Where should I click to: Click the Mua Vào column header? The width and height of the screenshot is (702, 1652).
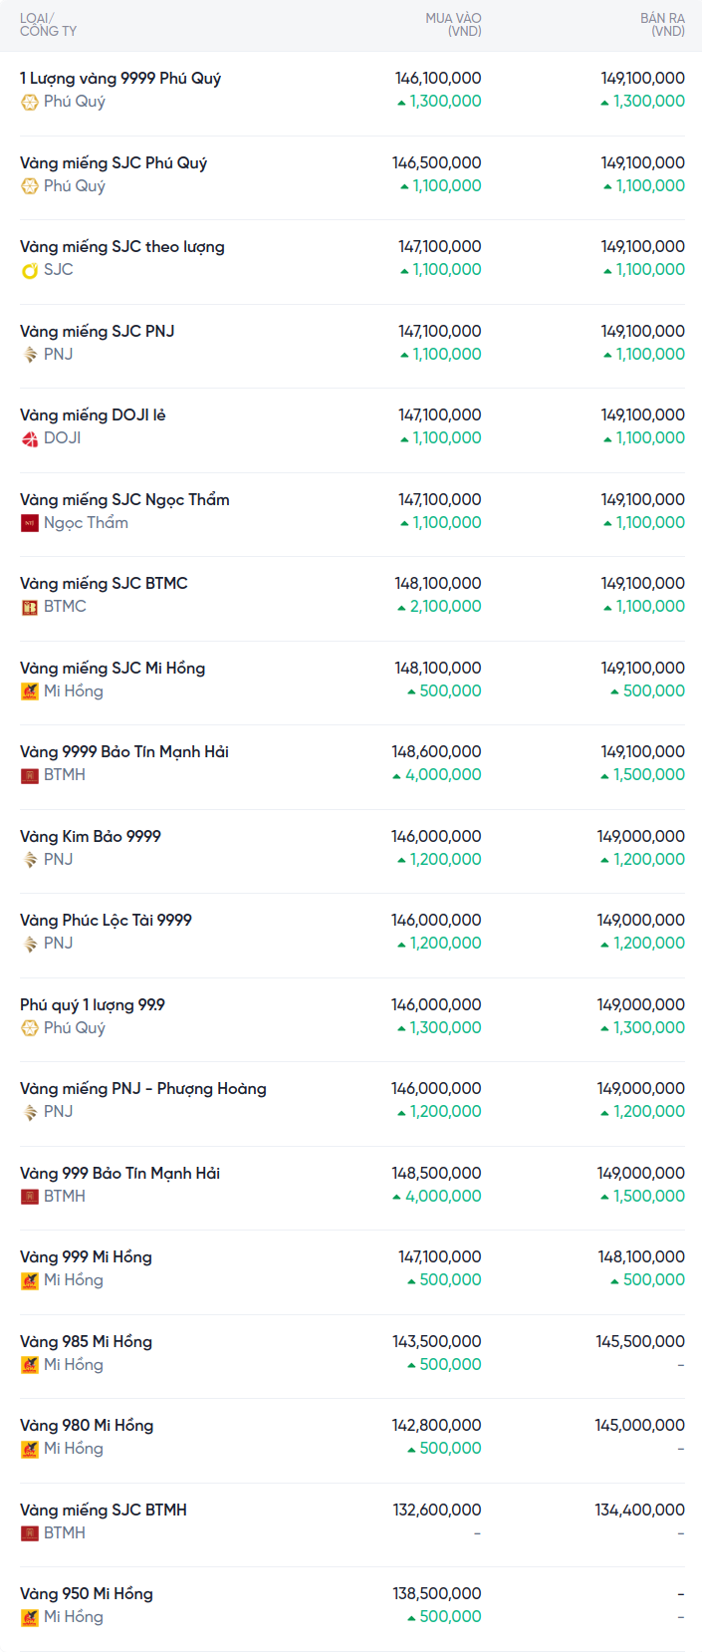pos(453,25)
